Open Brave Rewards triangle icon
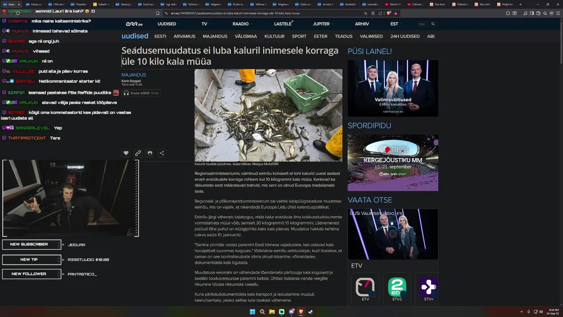The image size is (563, 317). (396, 13)
